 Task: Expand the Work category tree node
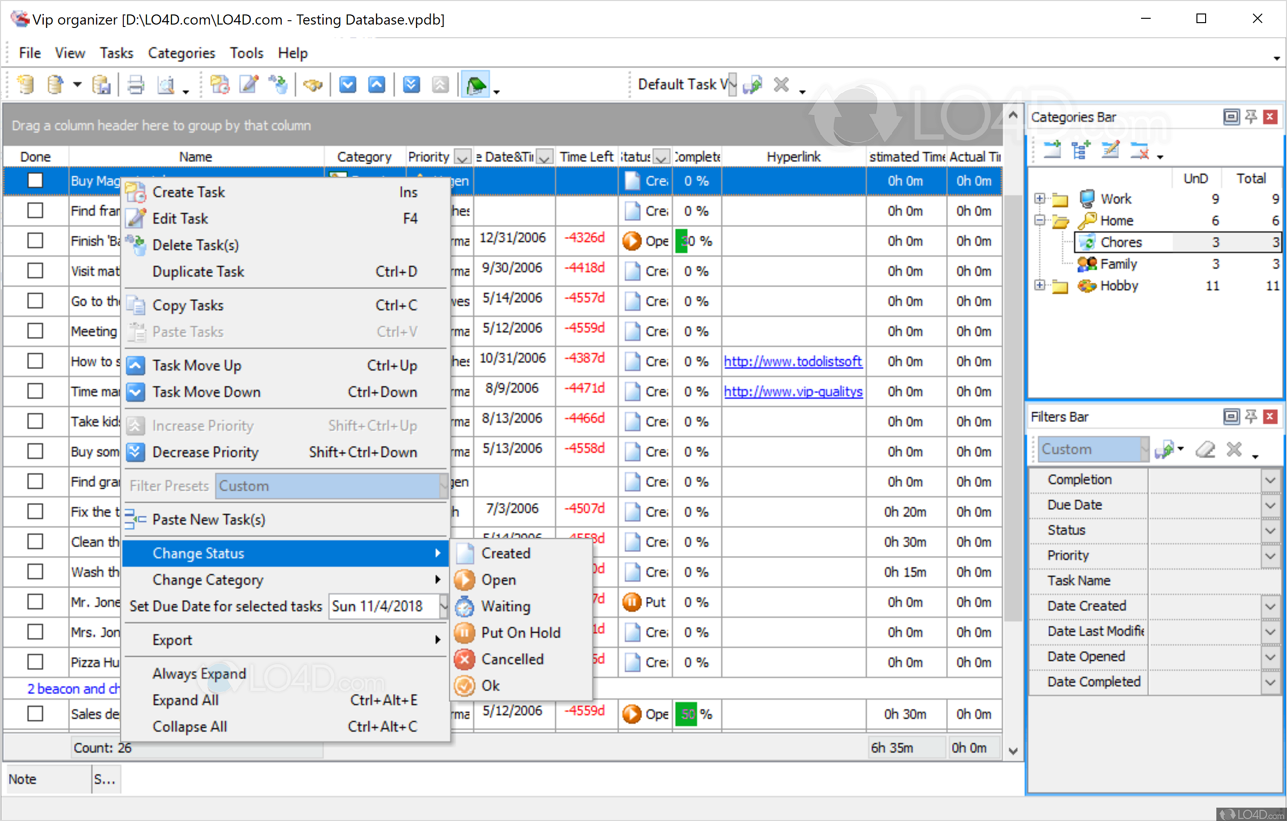pyautogui.click(x=1039, y=199)
